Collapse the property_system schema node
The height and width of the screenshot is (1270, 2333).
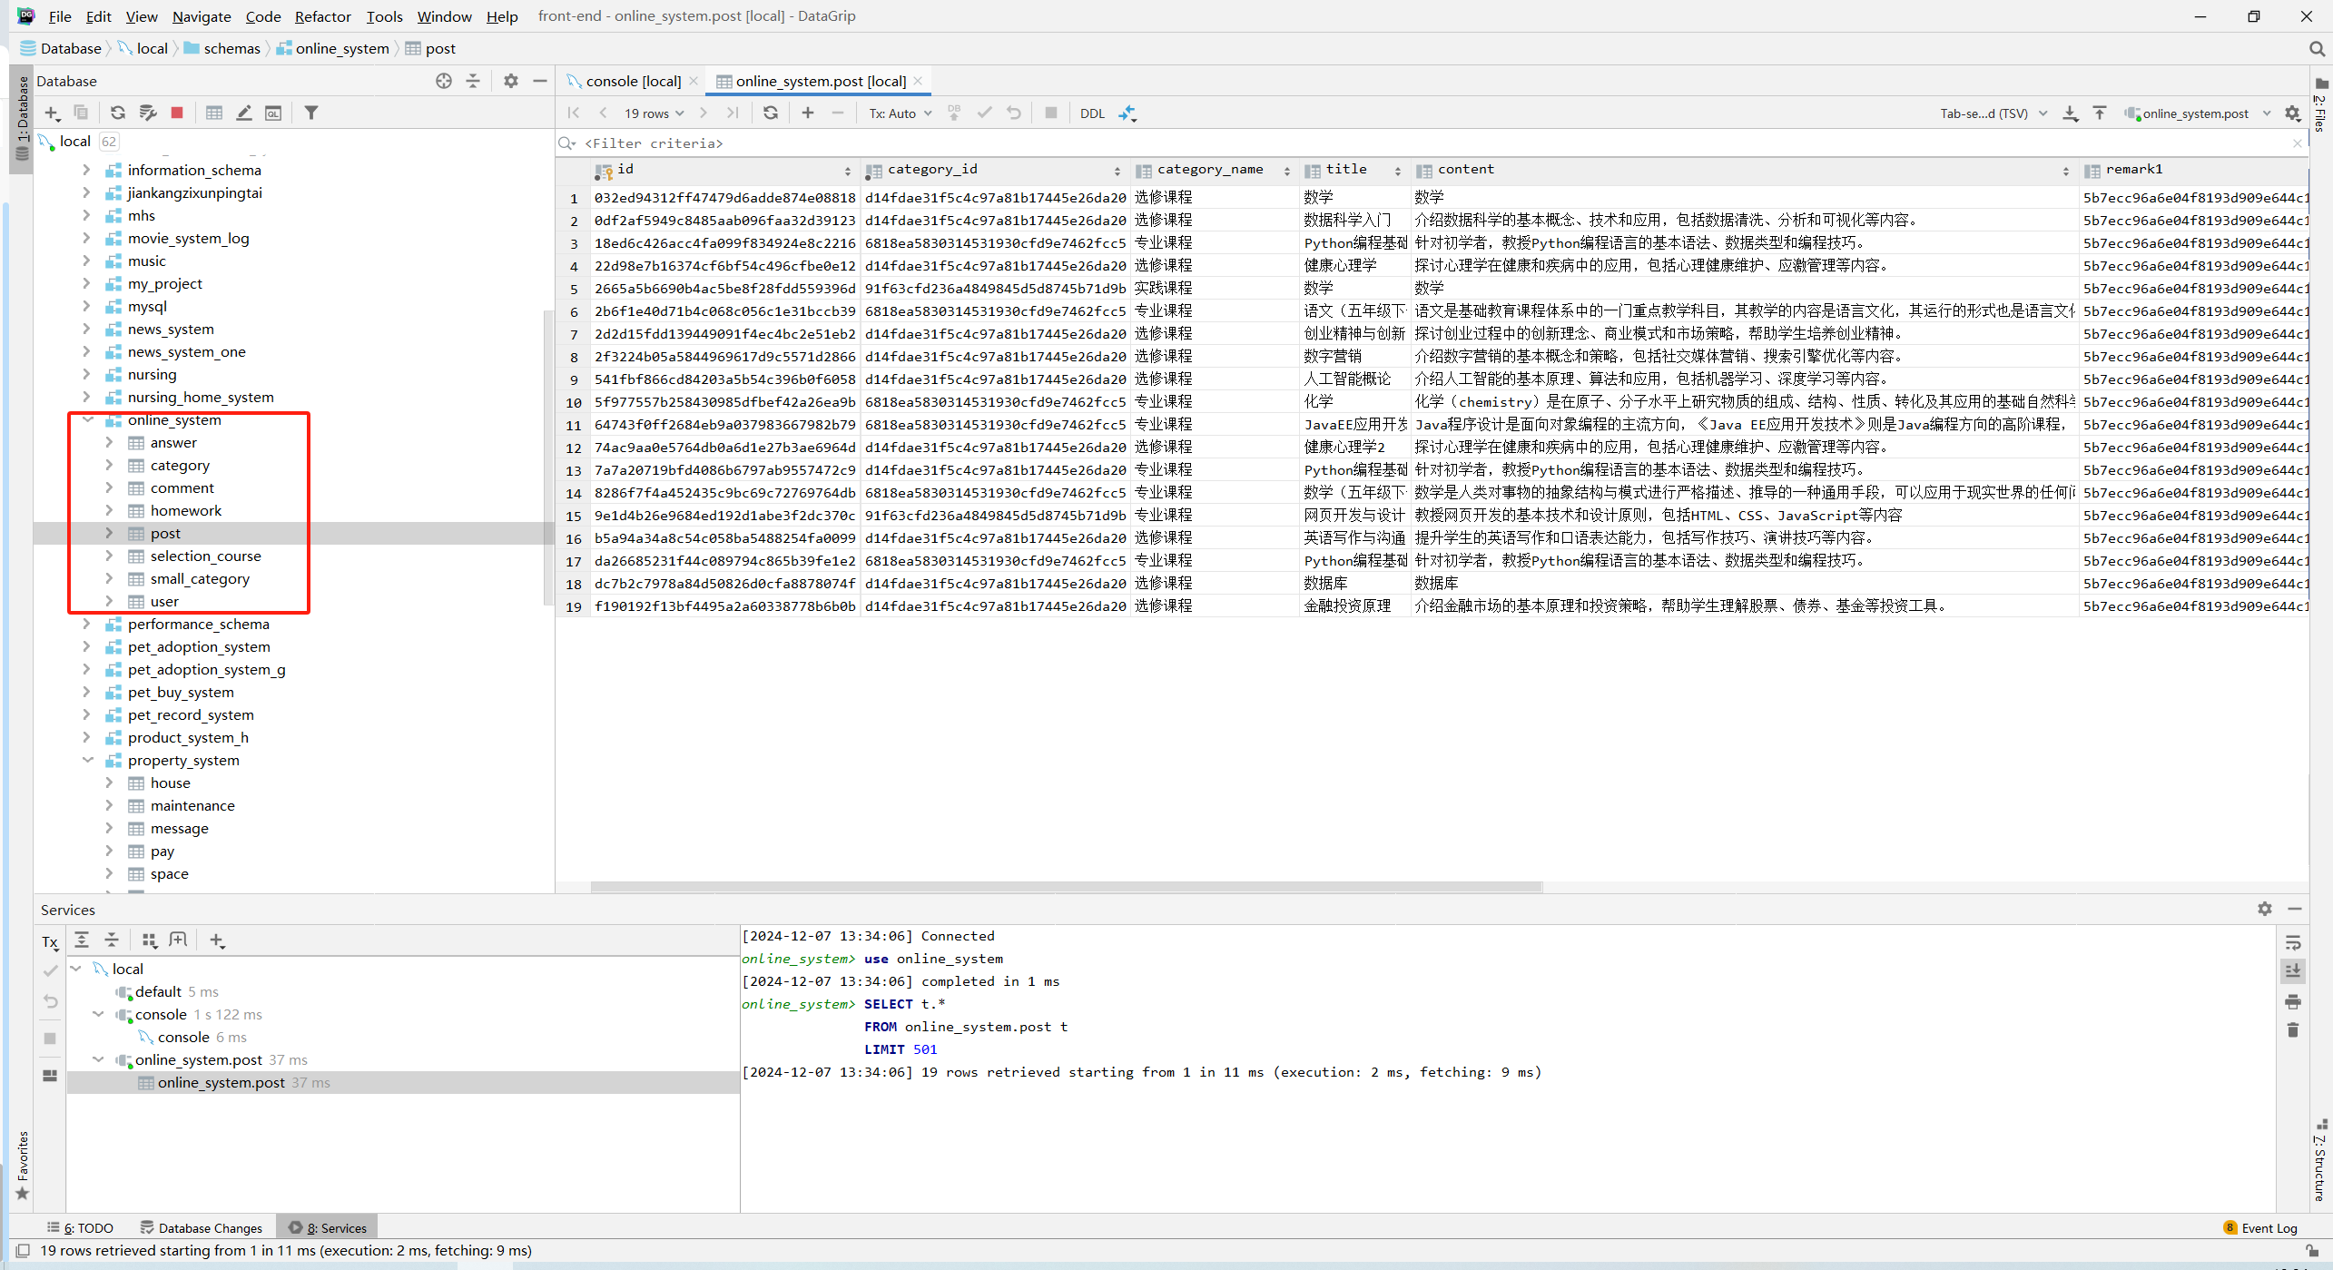click(88, 760)
